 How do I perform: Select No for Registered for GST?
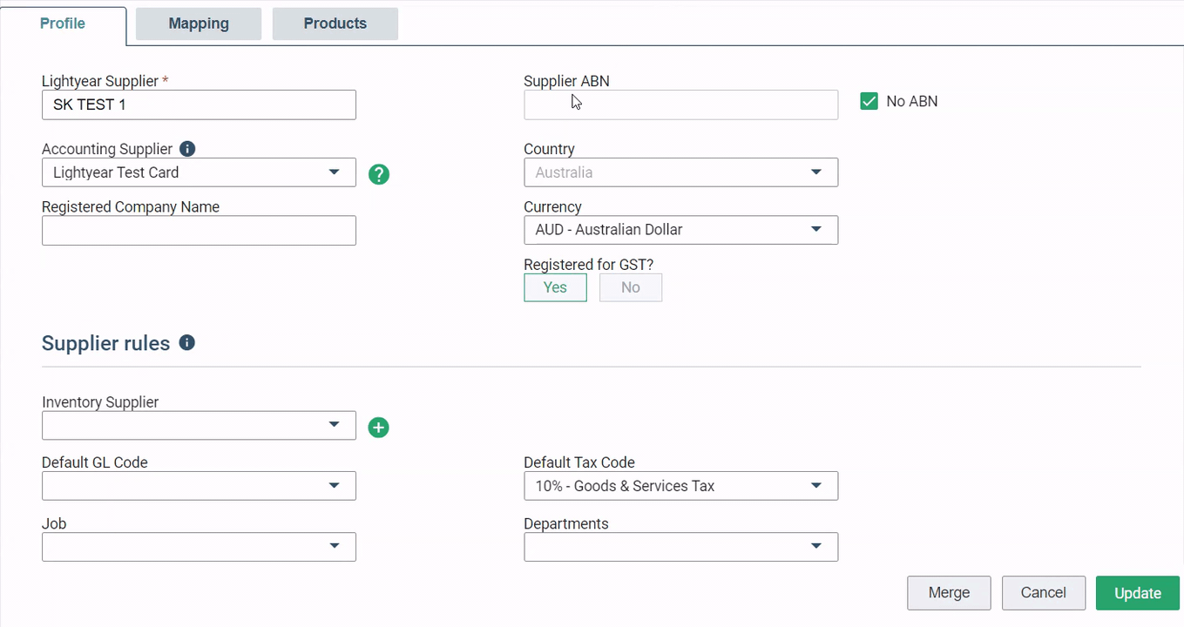[631, 287]
